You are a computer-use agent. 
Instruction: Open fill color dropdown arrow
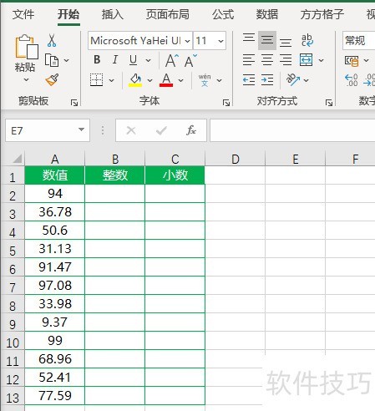(149, 80)
